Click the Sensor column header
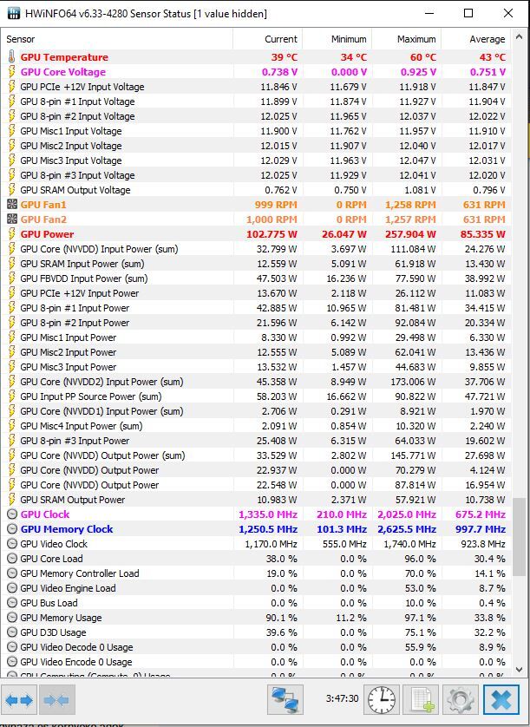Image resolution: width=530 pixels, height=727 pixels. point(117,39)
